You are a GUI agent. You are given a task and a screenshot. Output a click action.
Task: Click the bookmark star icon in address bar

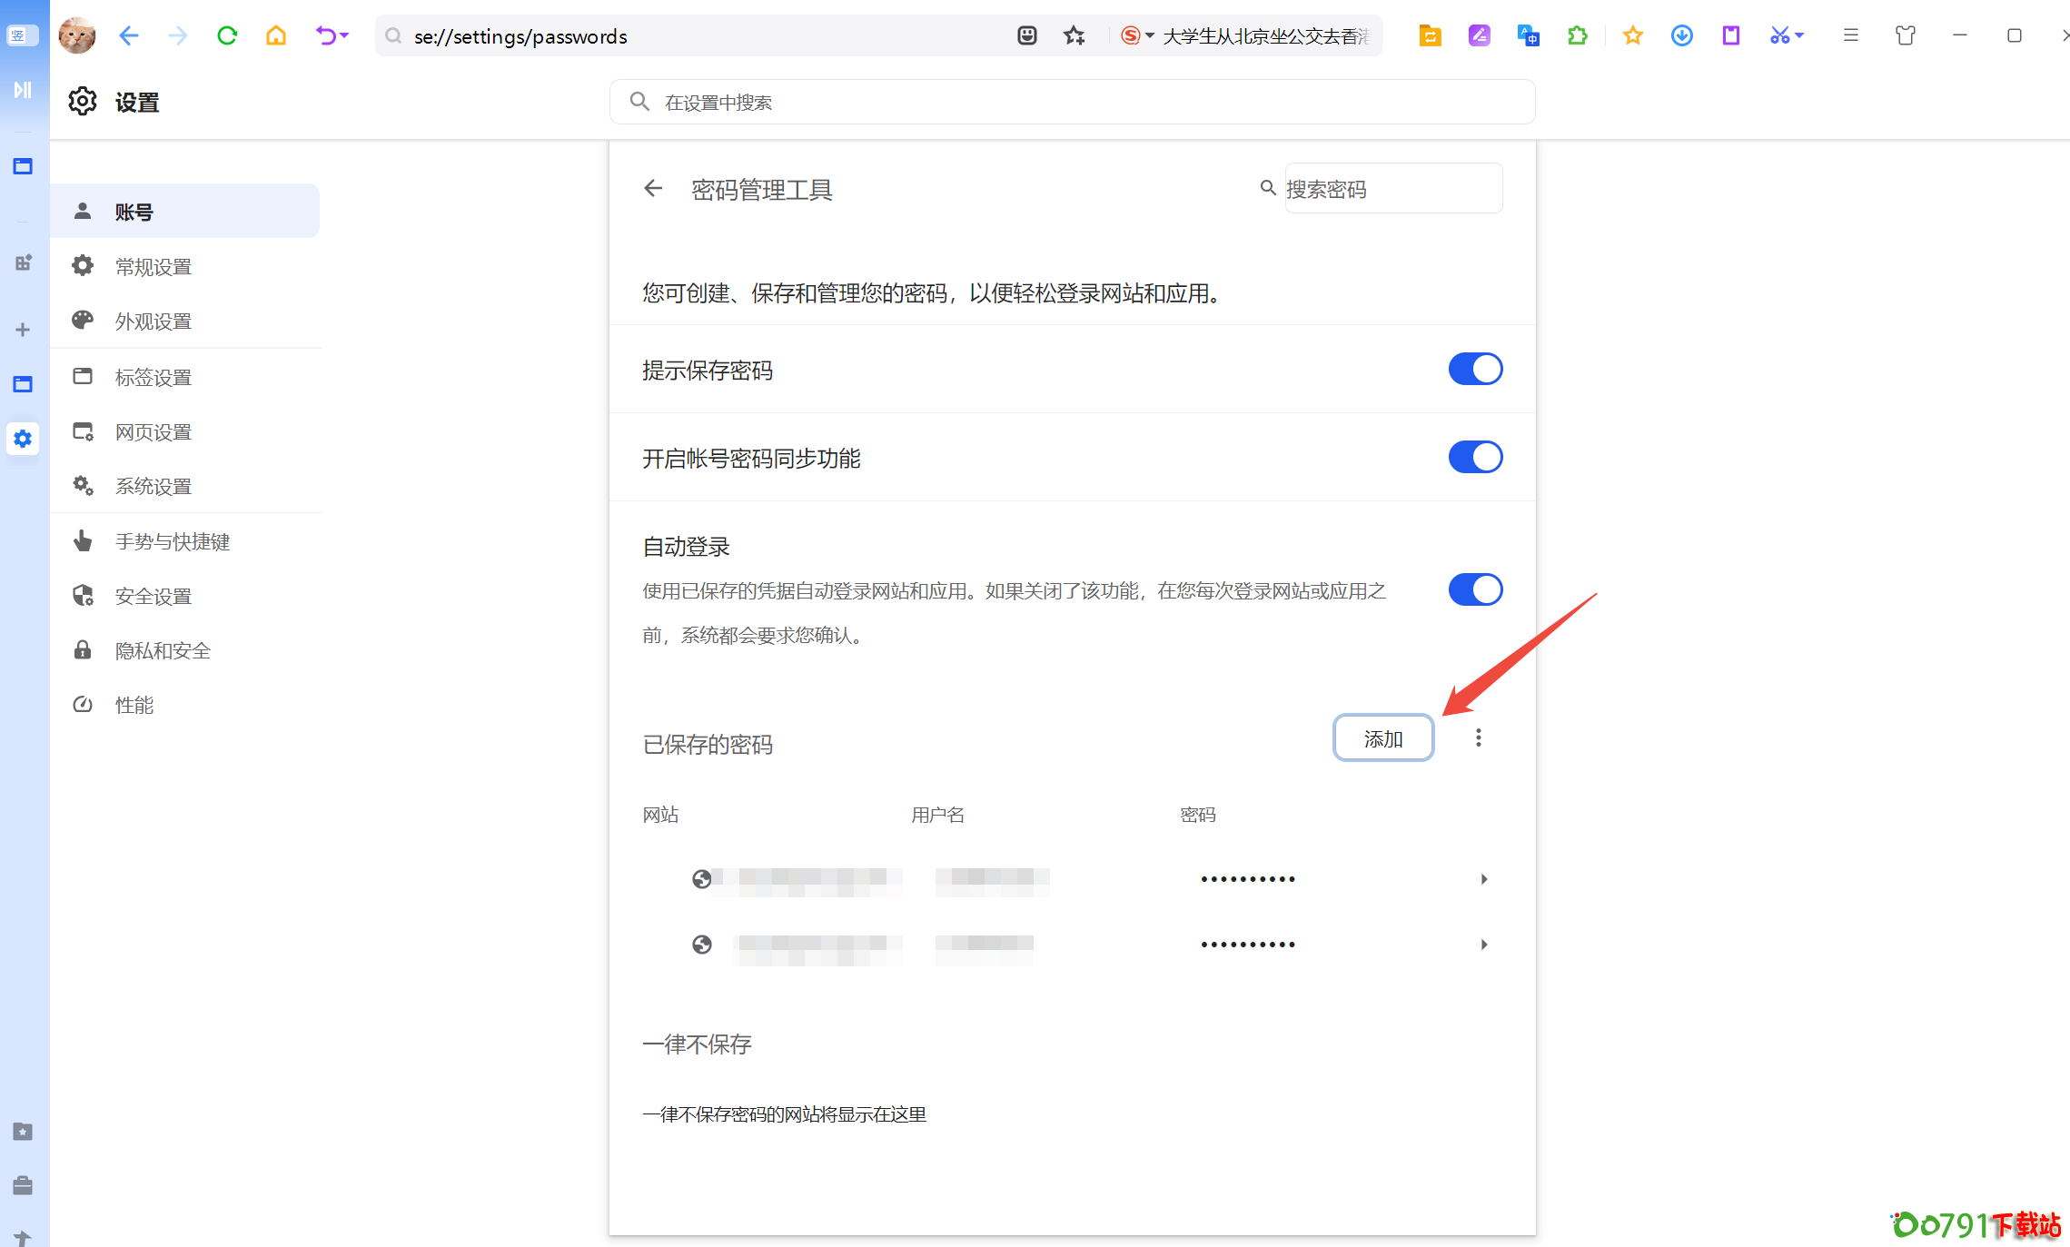tap(1074, 35)
